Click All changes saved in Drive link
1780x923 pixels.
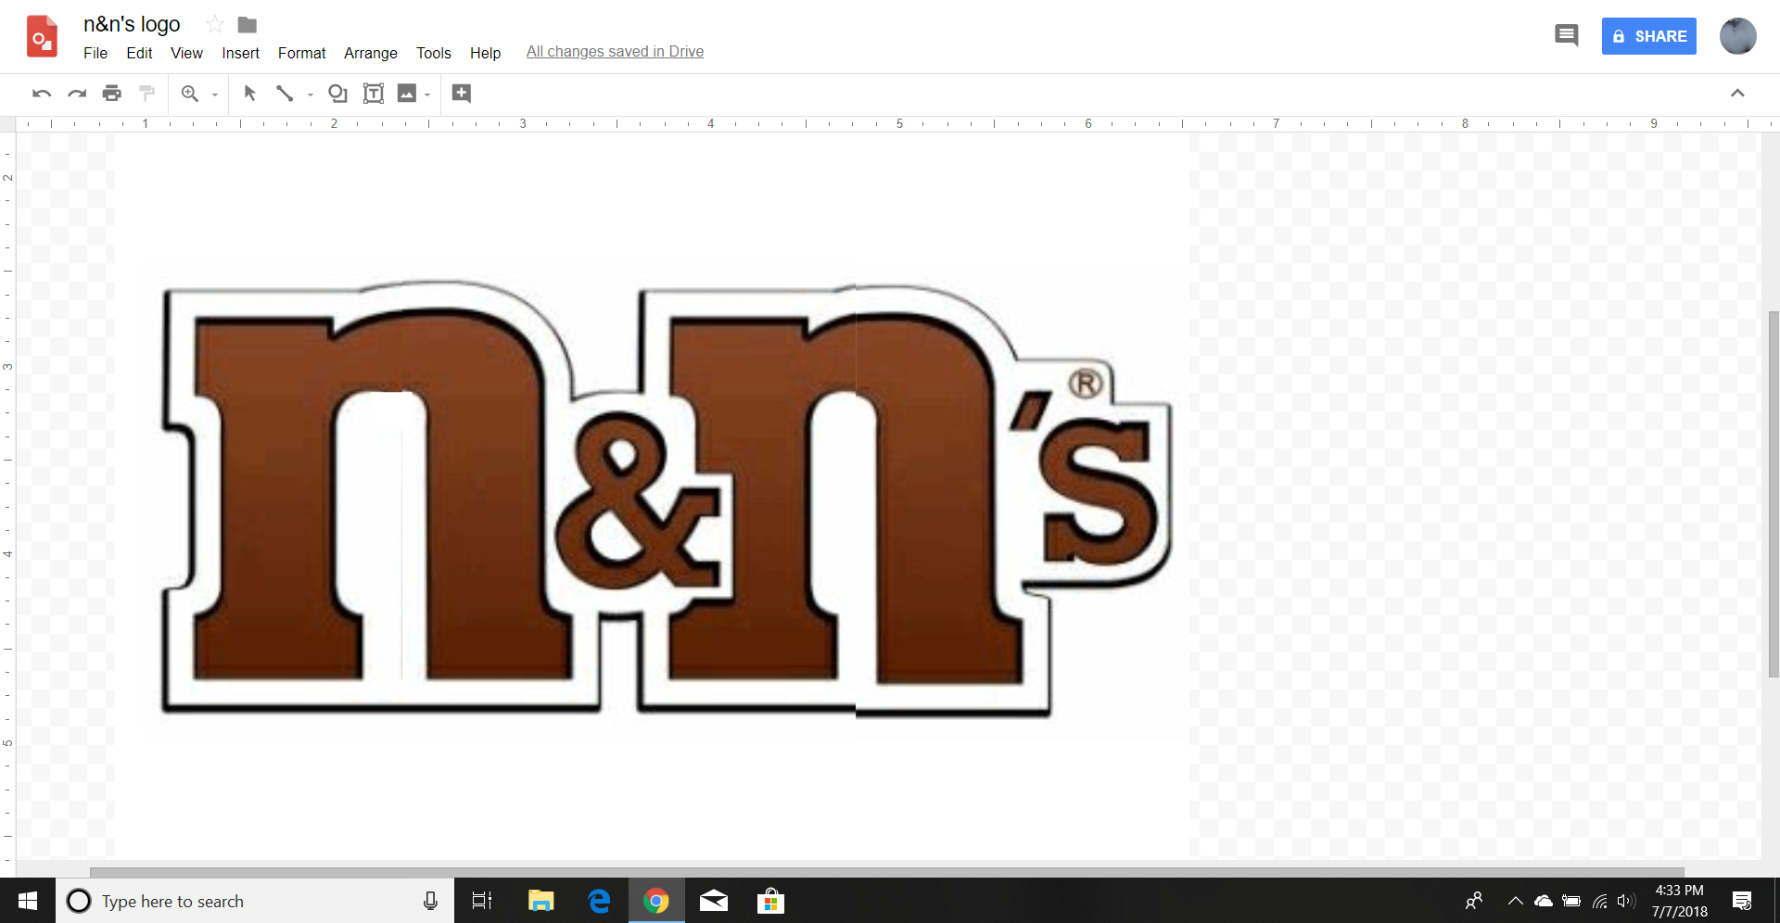pos(615,52)
